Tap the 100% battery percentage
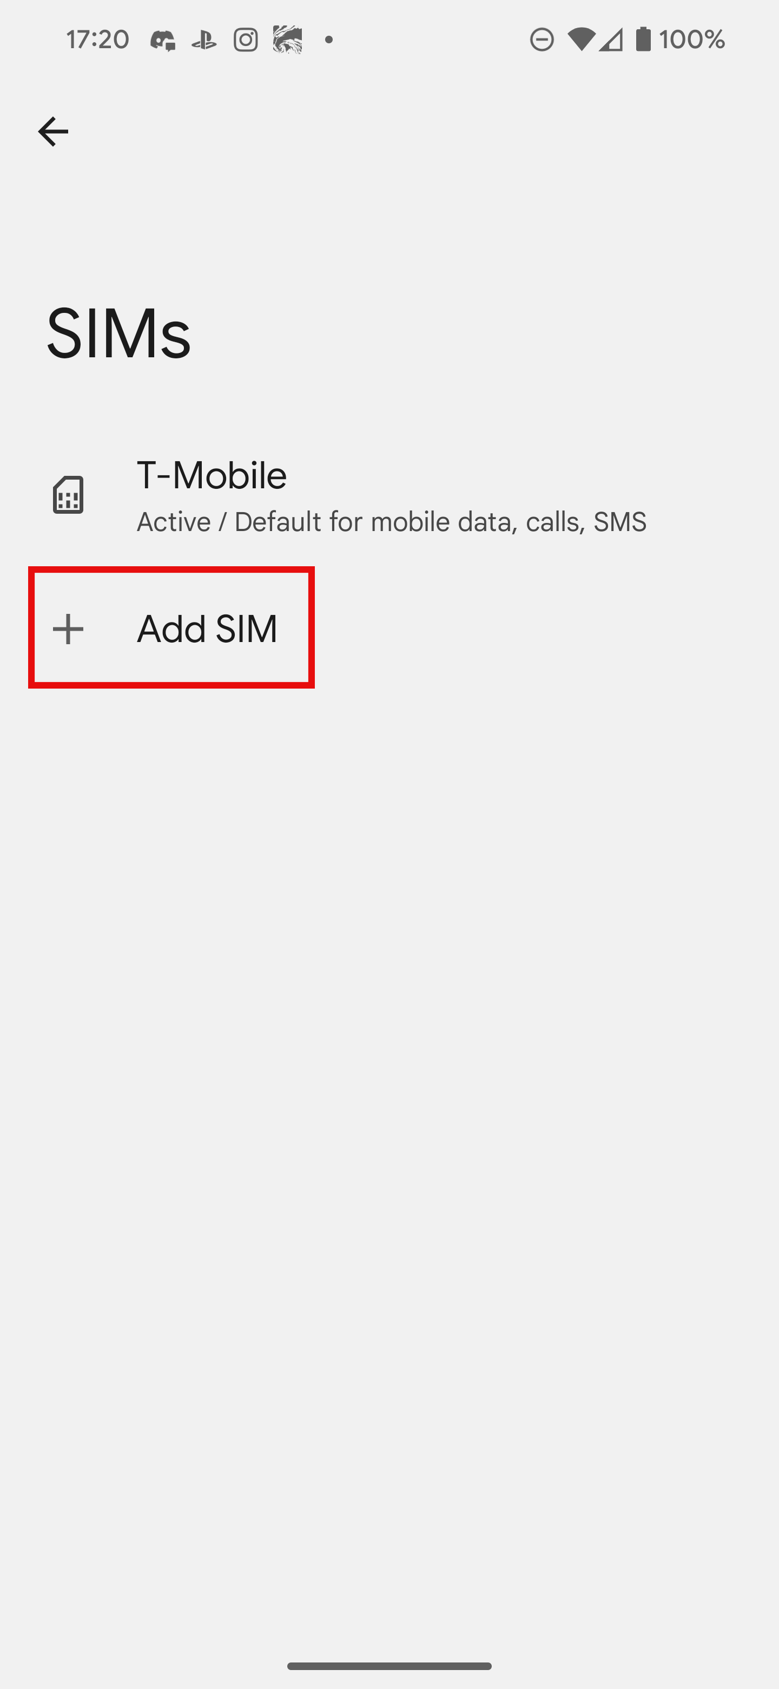779x1689 pixels. click(692, 40)
